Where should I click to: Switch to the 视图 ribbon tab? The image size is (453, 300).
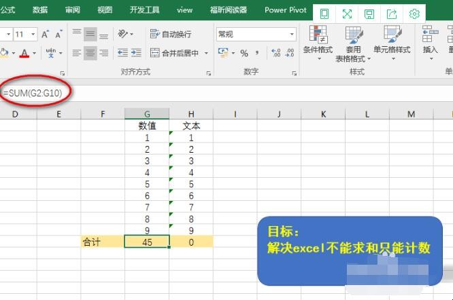[105, 10]
